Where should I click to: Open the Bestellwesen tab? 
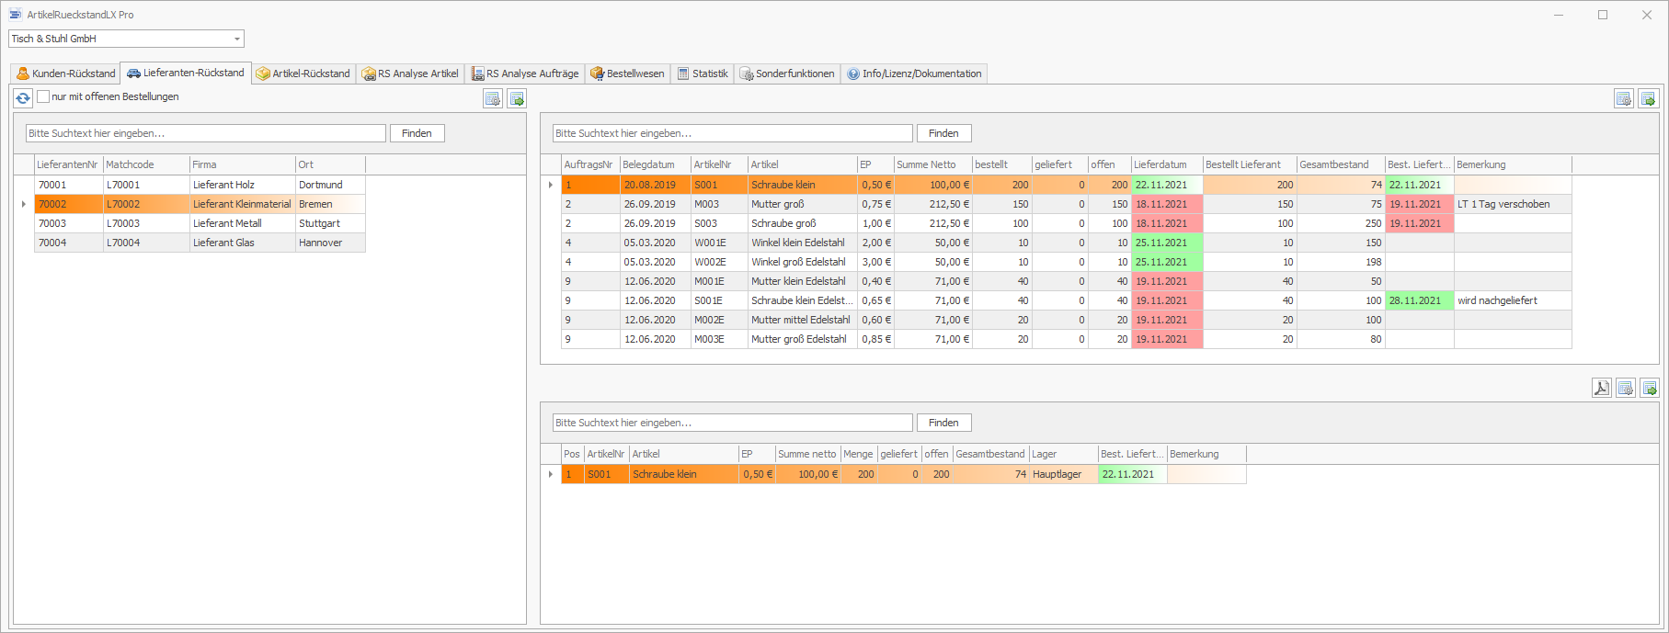point(627,73)
